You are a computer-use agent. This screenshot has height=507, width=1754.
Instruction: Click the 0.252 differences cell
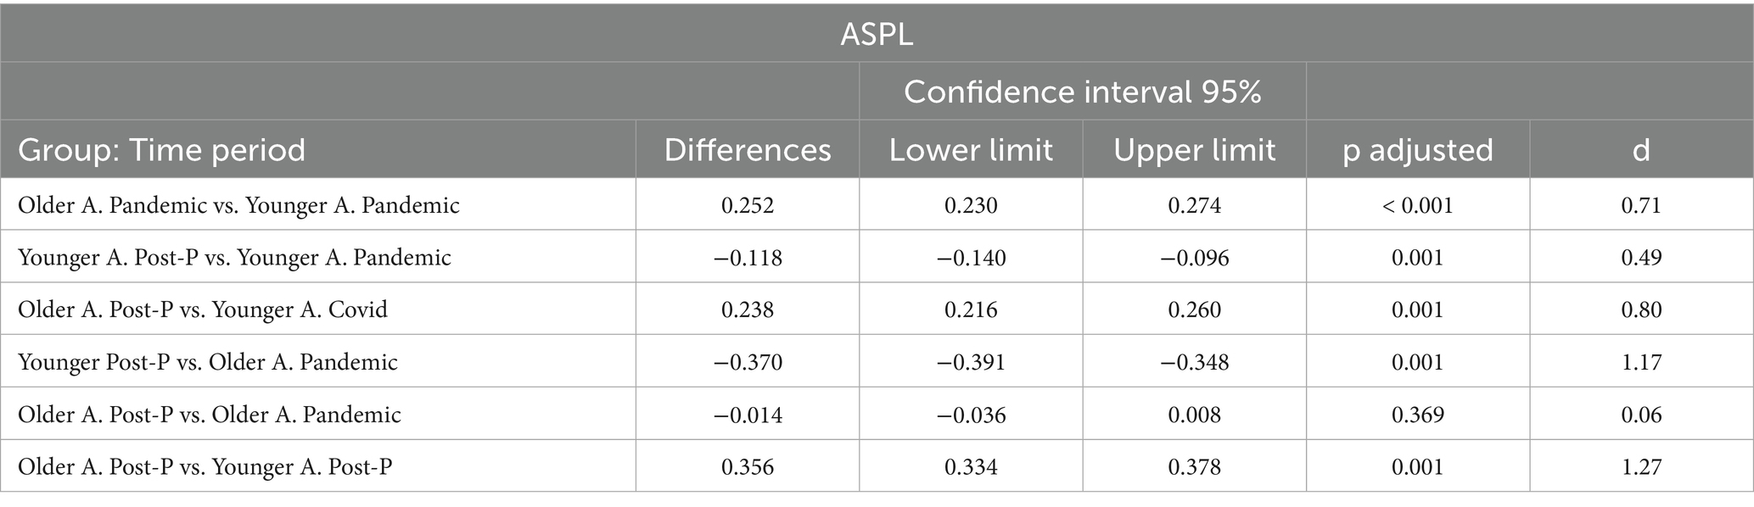[x=748, y=205]
